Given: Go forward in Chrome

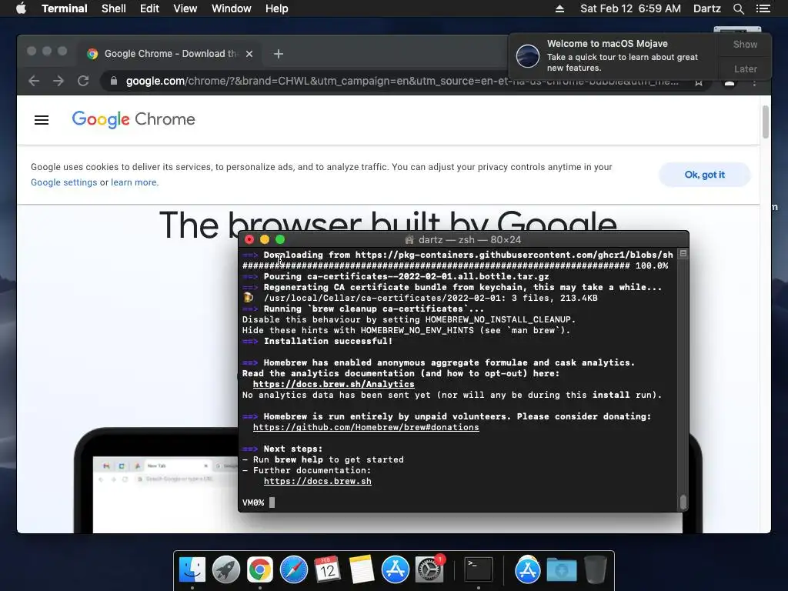Looking at the screenshot, I should click(58, 81).
